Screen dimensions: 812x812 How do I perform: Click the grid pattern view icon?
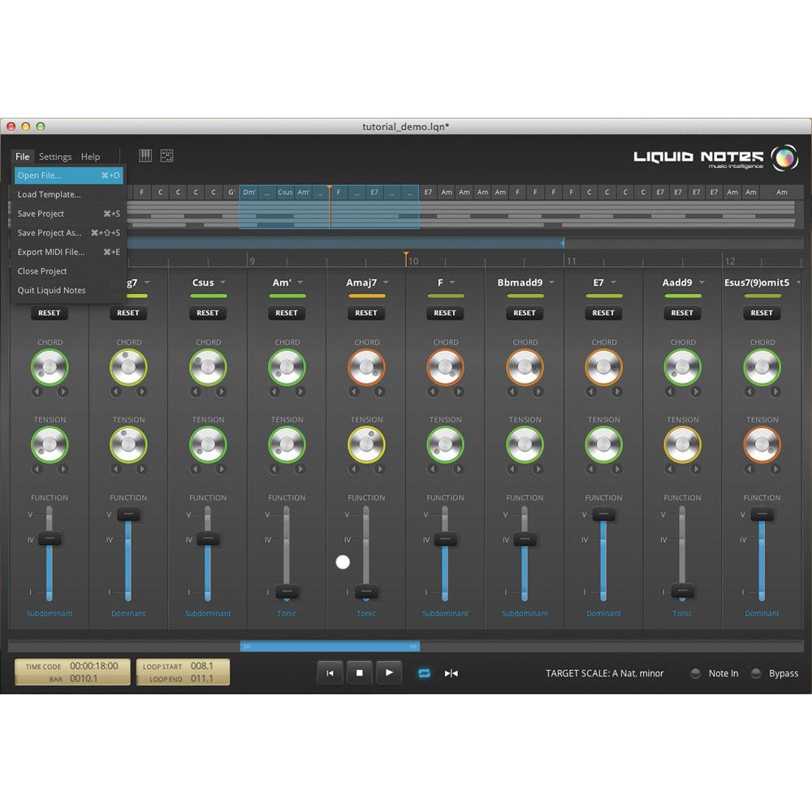point(166,156)
